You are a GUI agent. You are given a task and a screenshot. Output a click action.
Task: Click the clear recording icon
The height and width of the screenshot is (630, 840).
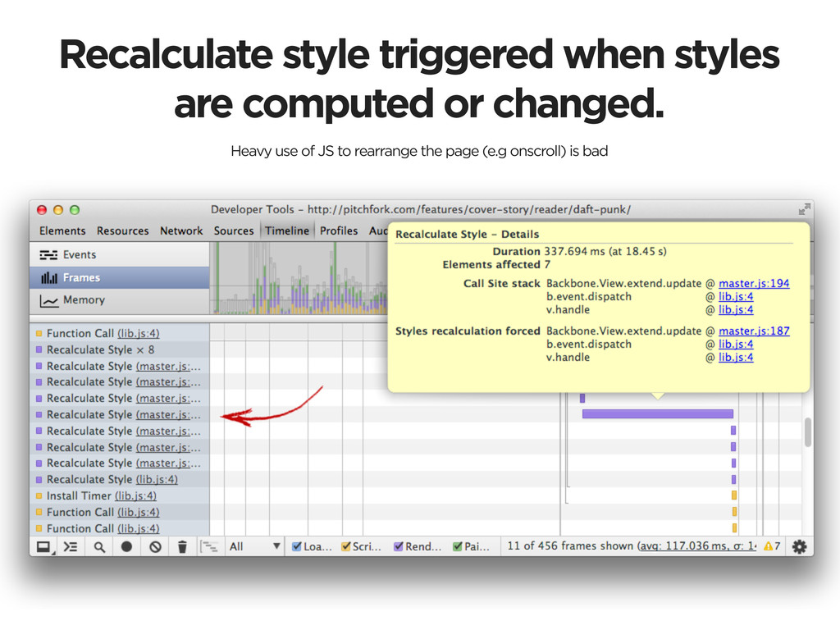coord(155,546)
